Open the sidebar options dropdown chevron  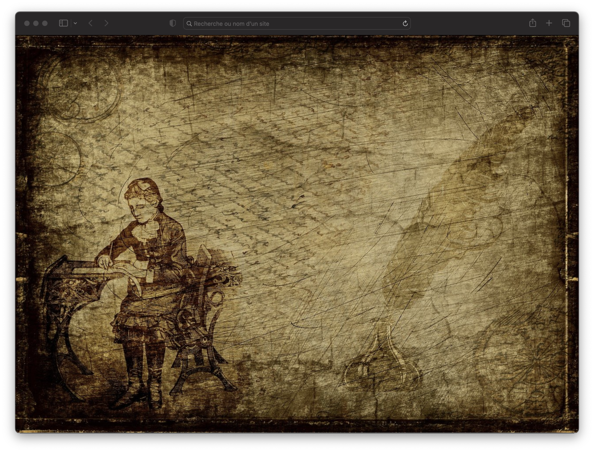click(x=75, y=23)
